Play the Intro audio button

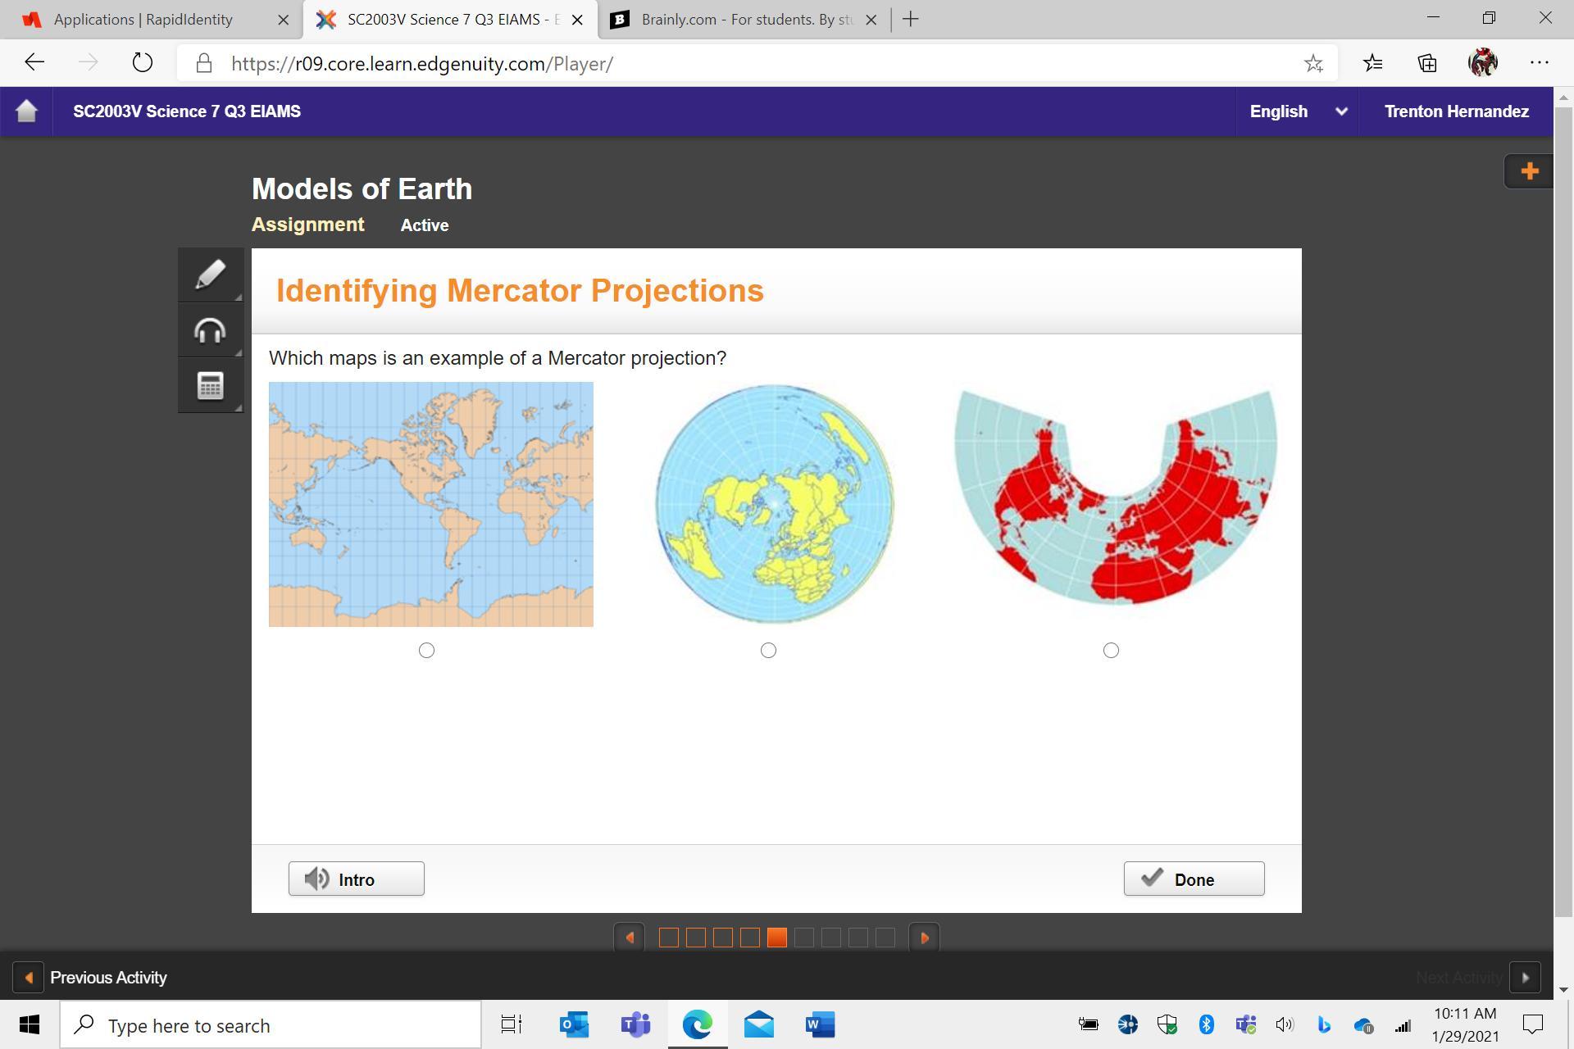(356, 879)
